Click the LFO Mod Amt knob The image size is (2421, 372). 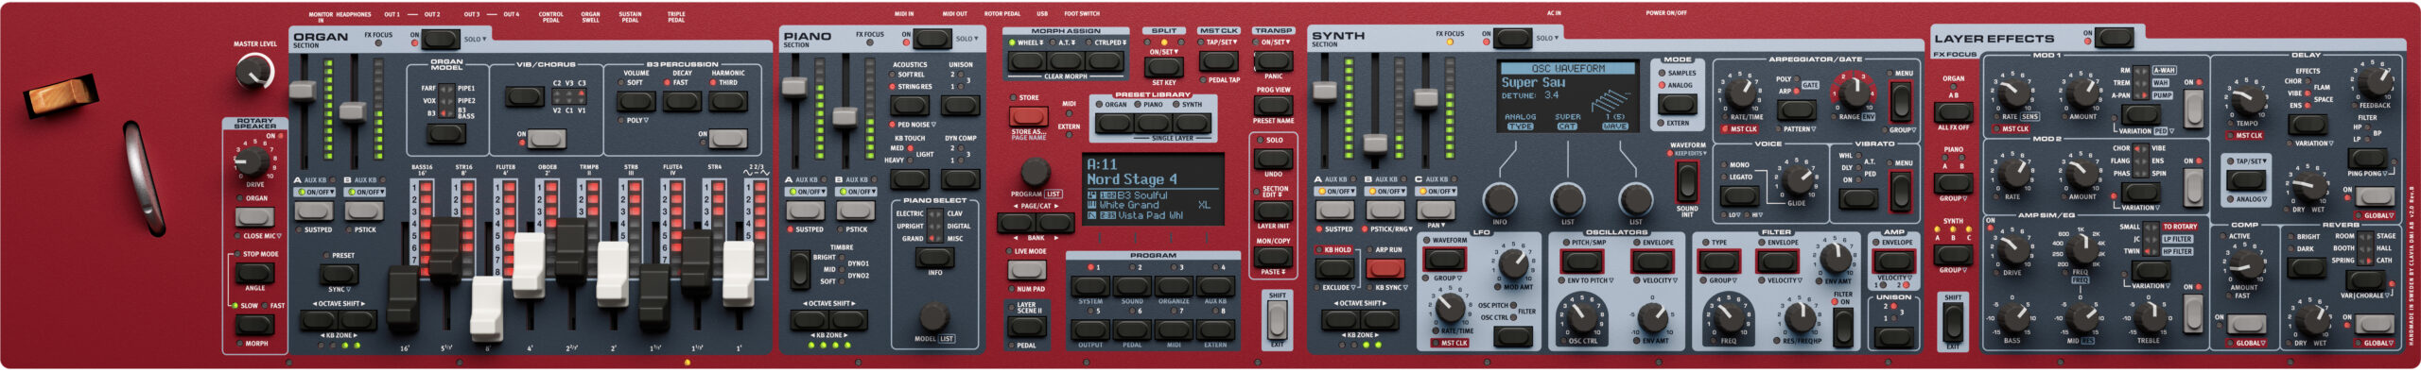tap(1514, 262)
